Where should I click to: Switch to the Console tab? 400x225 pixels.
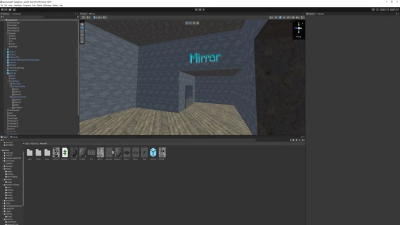[14, 137]
